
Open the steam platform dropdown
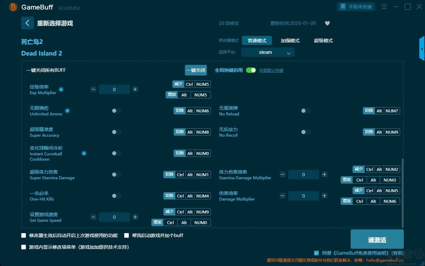pos(268,52)
